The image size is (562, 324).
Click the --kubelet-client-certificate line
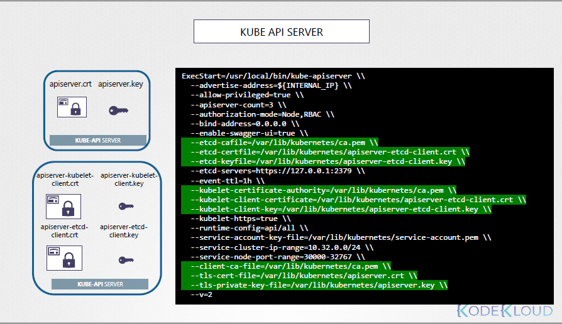354,200
